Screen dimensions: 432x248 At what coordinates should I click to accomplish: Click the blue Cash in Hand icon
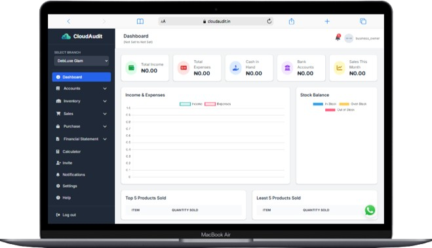tap(235, 67)
